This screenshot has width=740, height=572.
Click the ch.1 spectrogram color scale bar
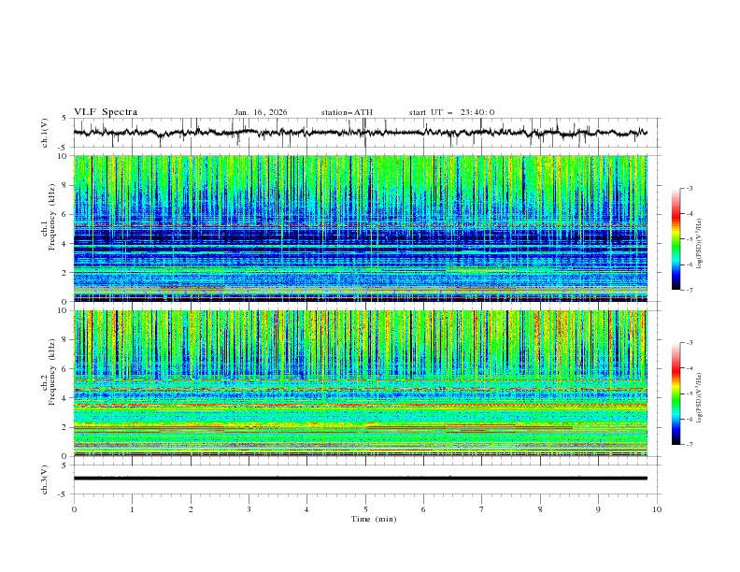[676, 239]
